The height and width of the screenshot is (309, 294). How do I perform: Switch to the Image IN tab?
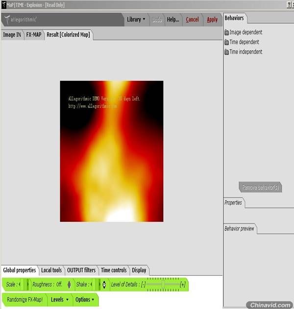12,35
